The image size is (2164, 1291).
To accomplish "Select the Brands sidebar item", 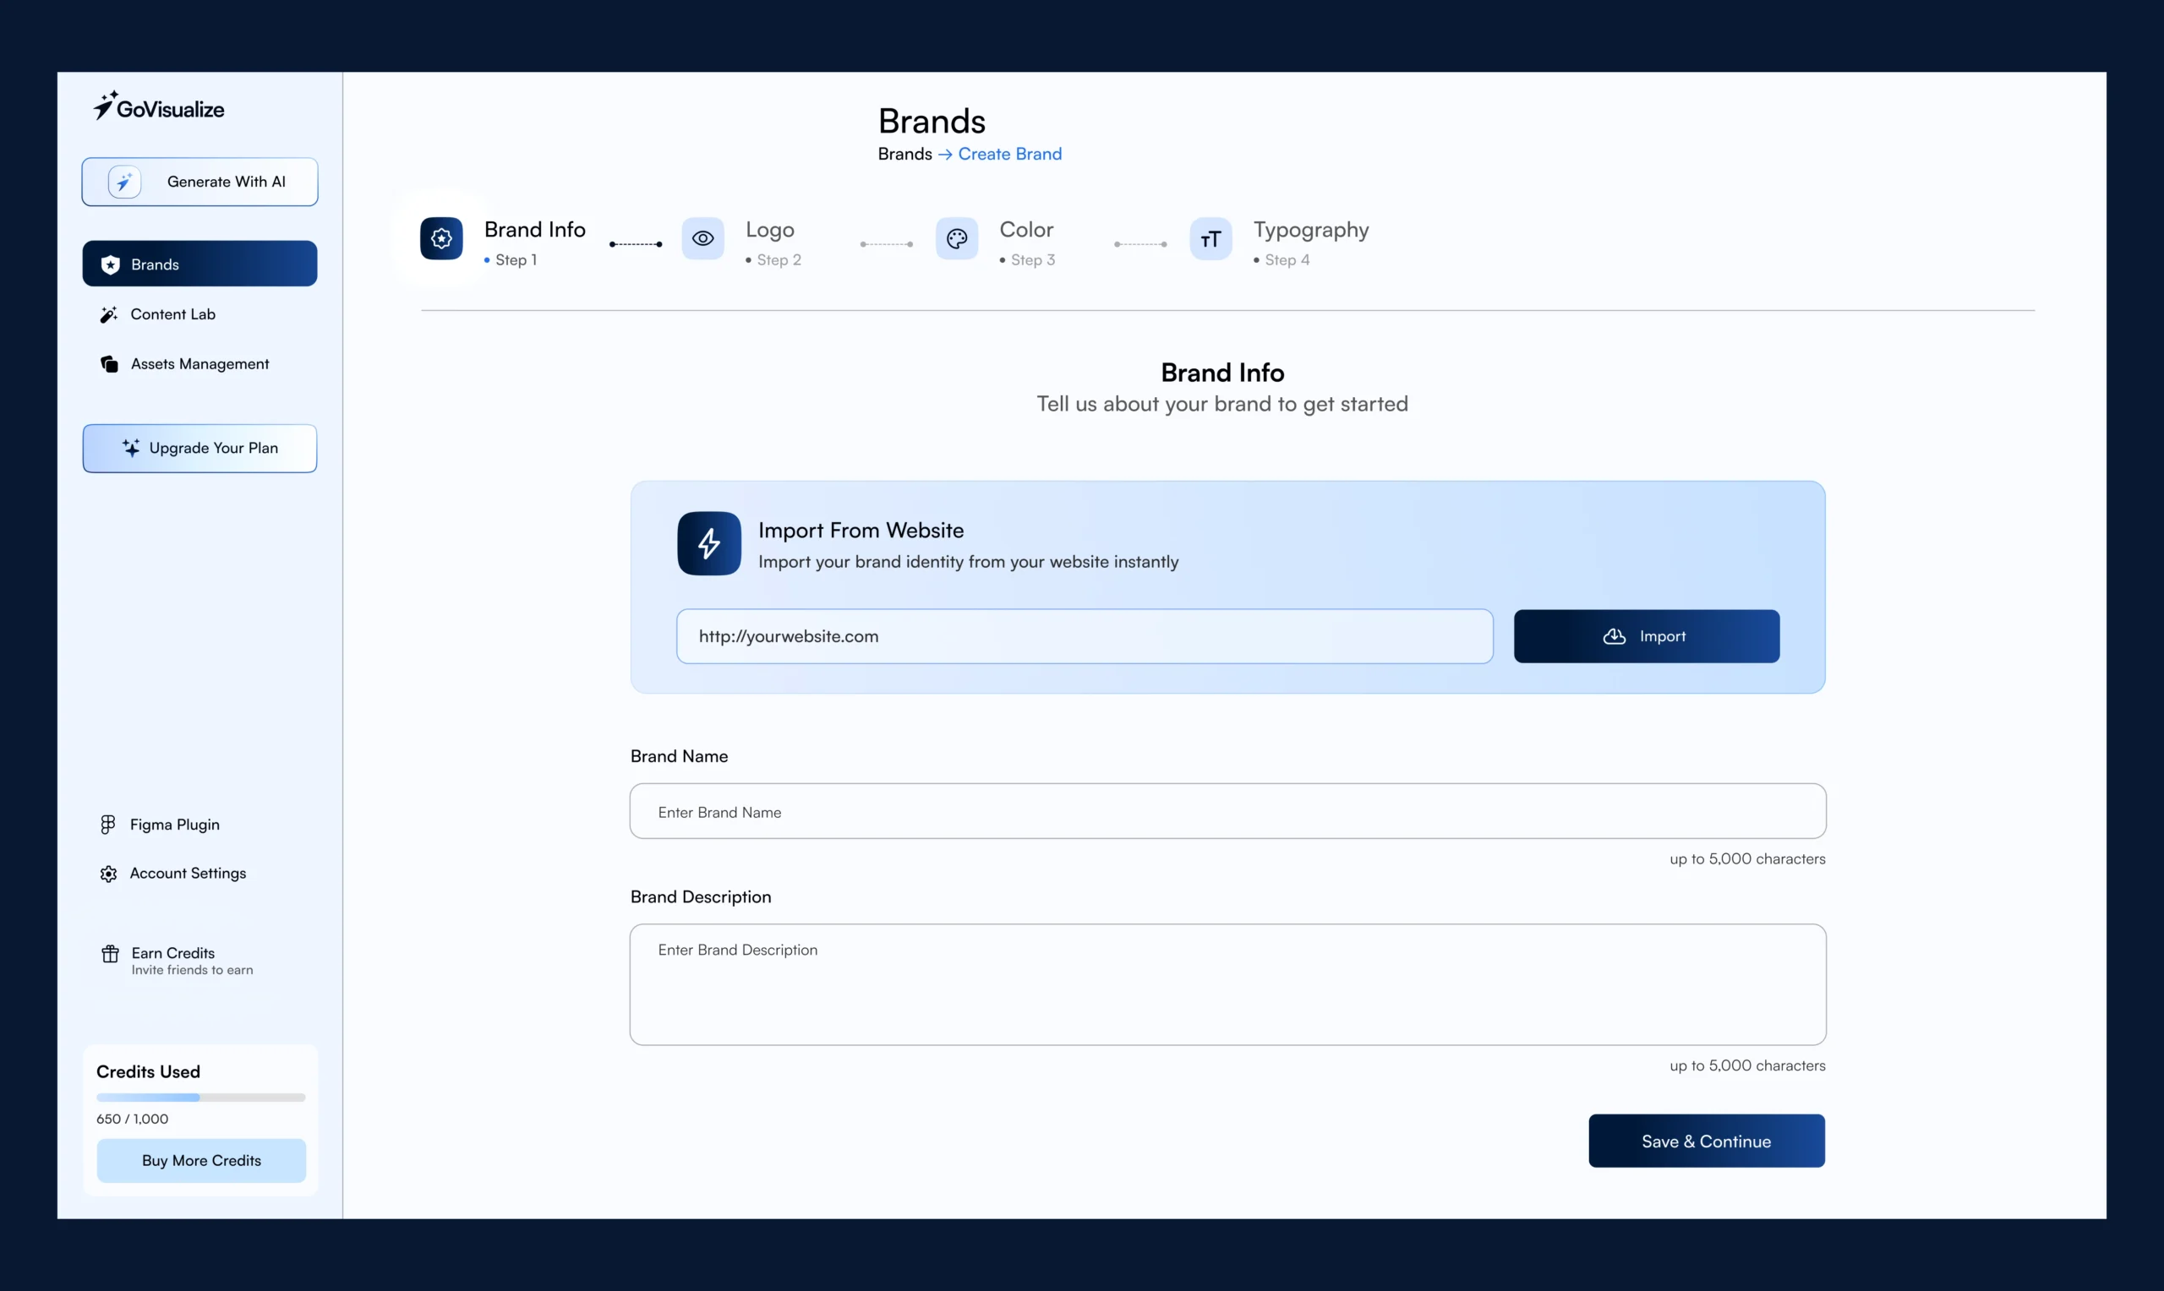I will point(199,264).
